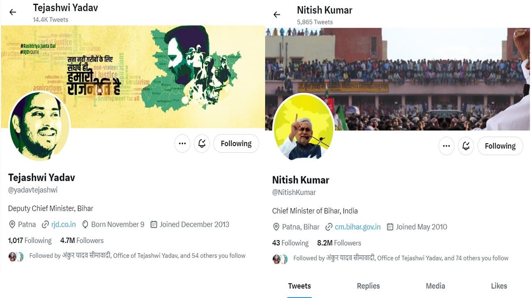Screen dimensions: 531x298
Task: Select the Tweets tab on Nitish Kumar's profile
Action: [x=299, y=286]
